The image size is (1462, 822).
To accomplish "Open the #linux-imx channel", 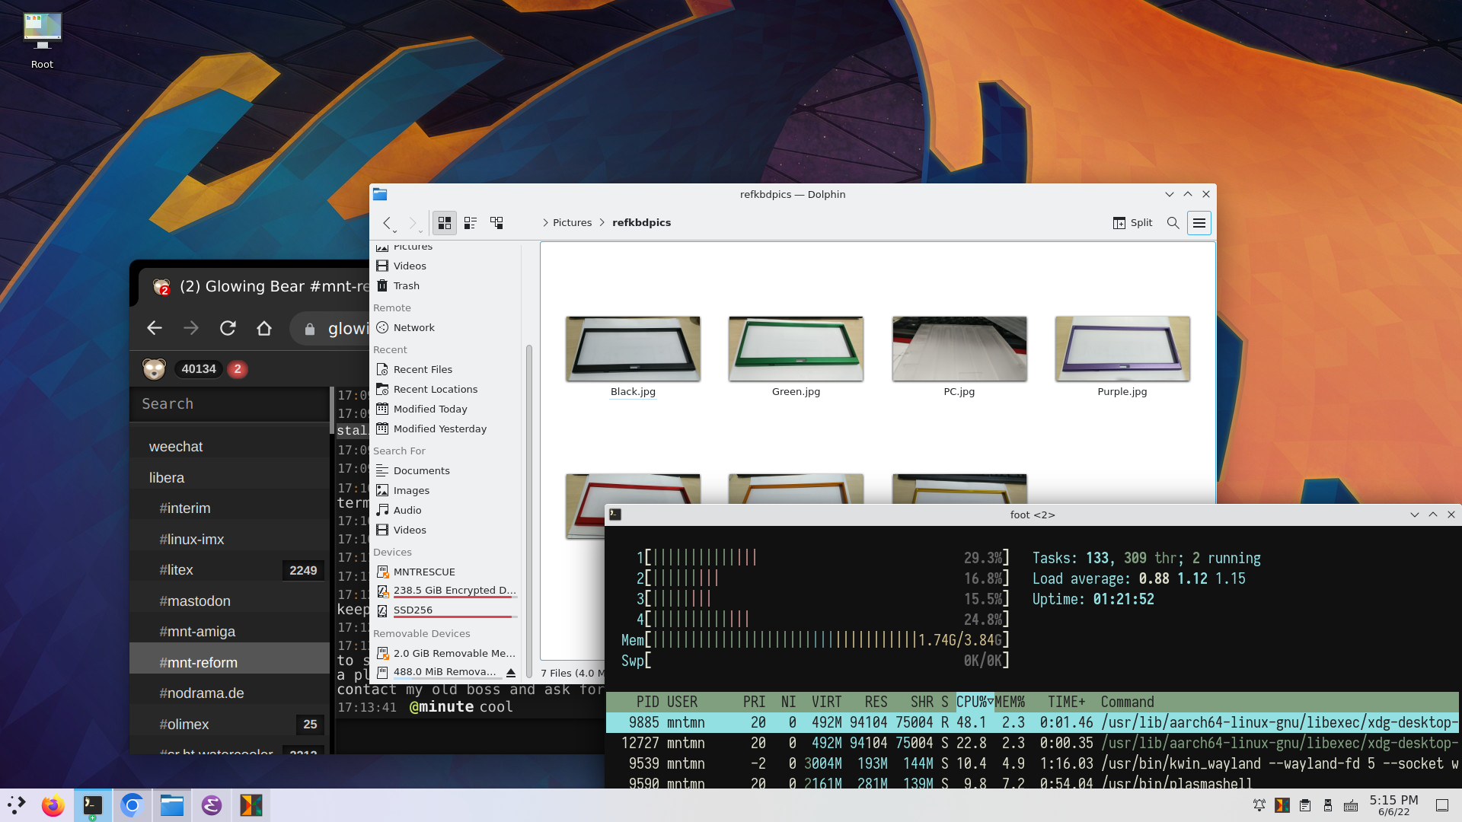I will point(229,540).
